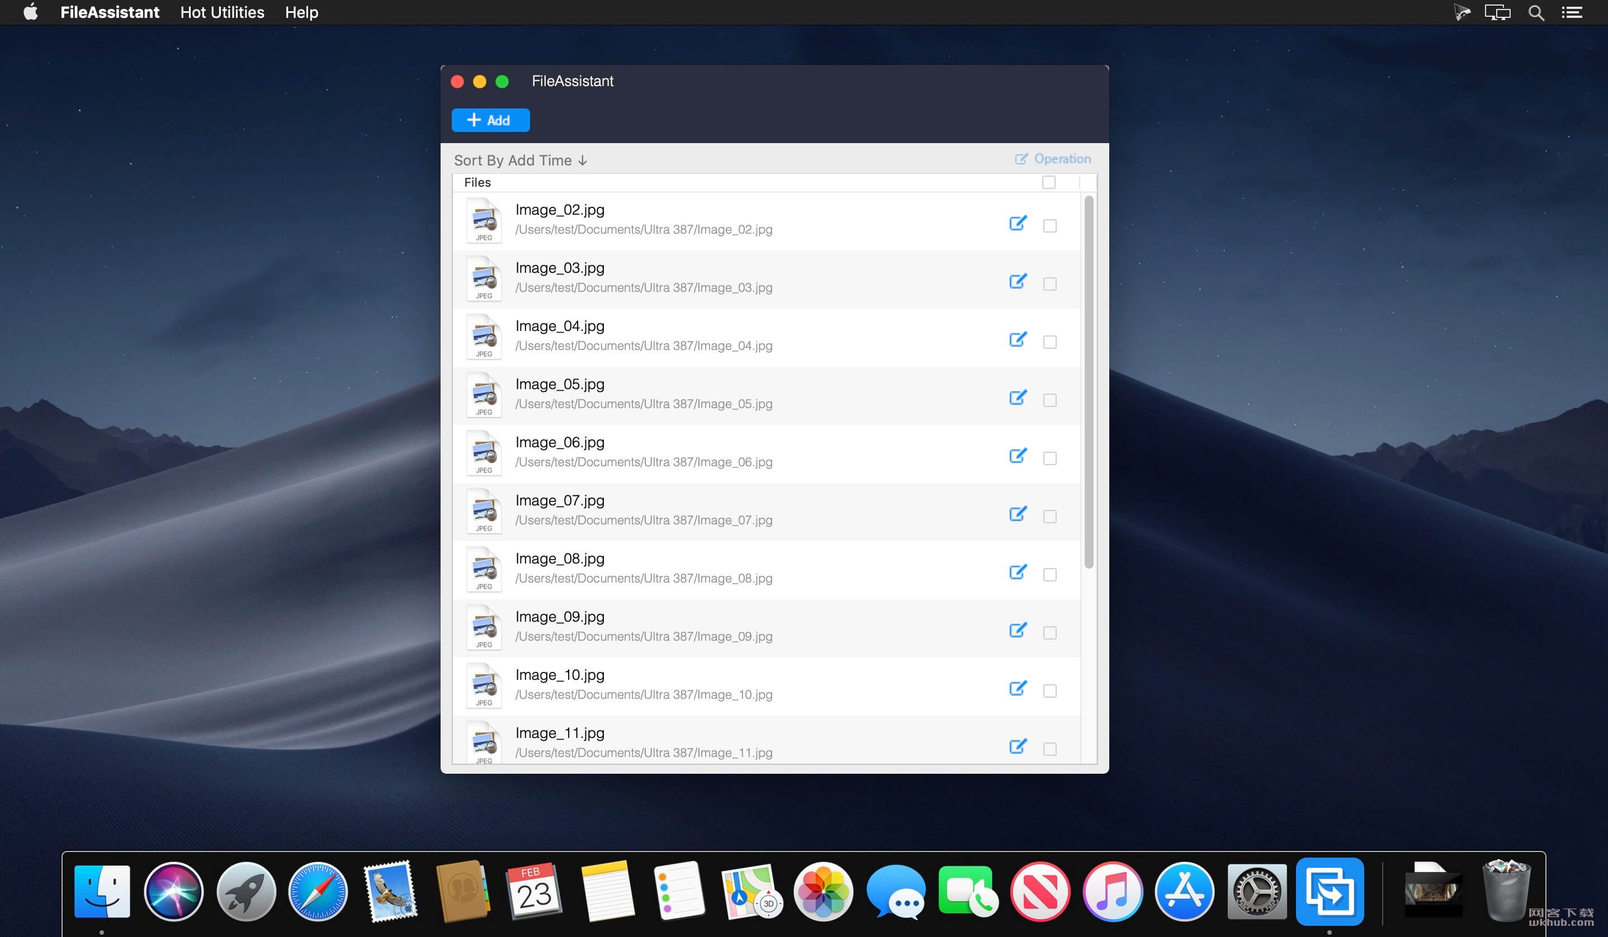The width and height of the screenshot is (1608, 937).
Task: Open Launchpad rocket icon in Dock
Action: (245, 891)
